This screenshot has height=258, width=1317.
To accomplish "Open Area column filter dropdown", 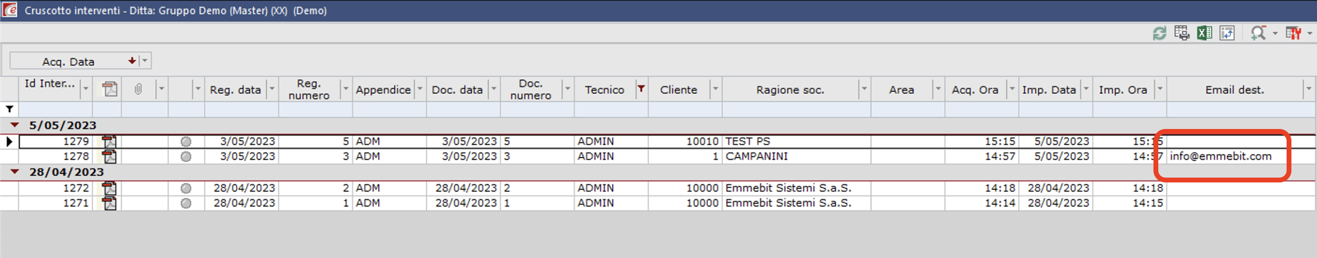I will (938, 89).
